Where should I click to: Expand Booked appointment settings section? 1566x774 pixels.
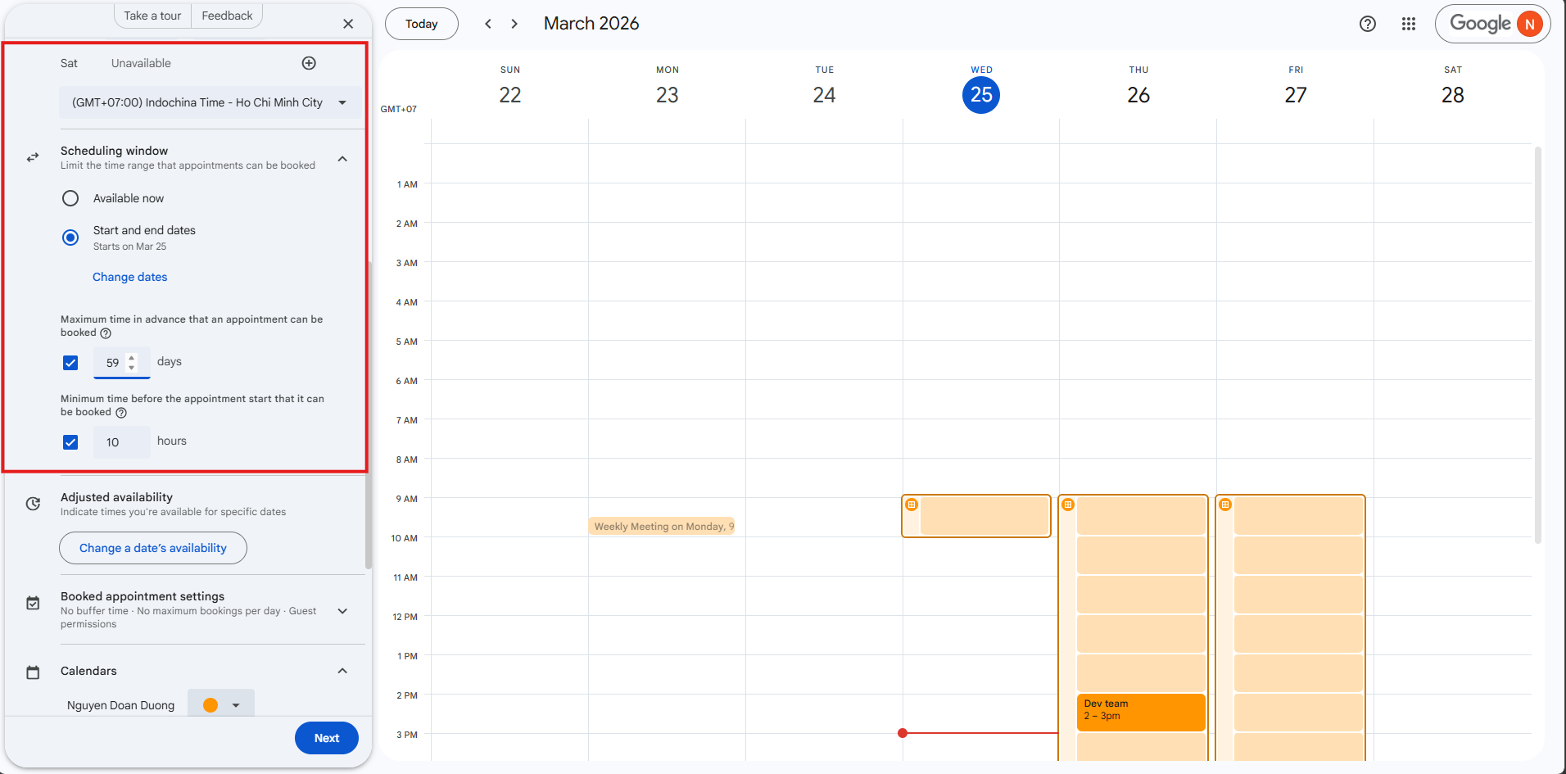(x=342, y=611)
